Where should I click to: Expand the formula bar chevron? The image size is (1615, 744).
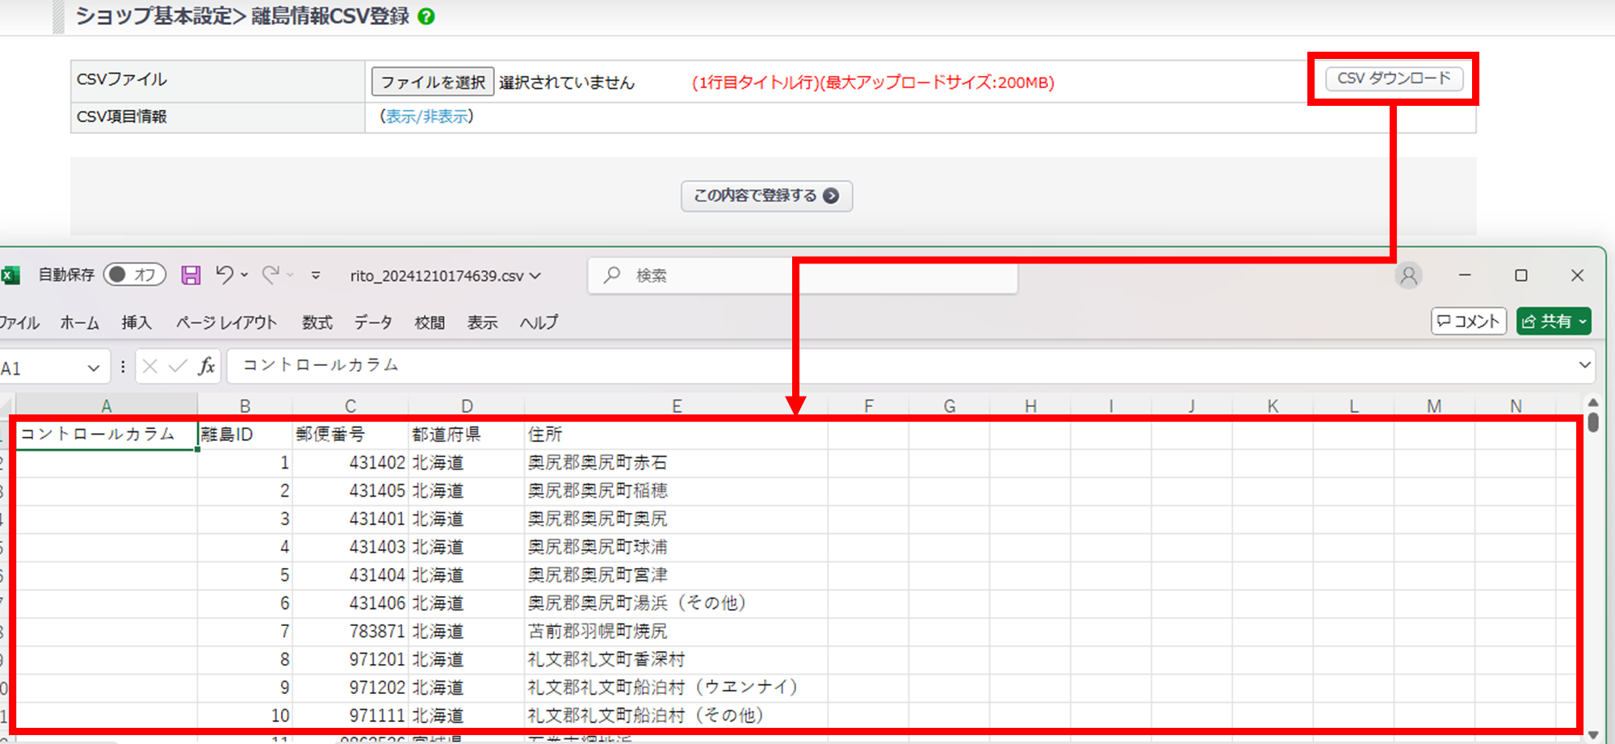[x=1584, y=365]
